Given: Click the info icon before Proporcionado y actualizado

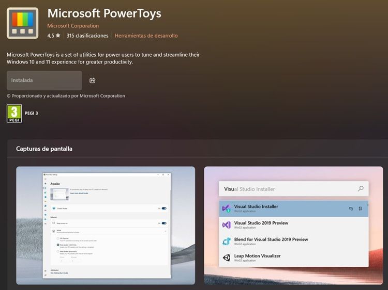Looking at the screenshot, I should [x=9, y=96].
